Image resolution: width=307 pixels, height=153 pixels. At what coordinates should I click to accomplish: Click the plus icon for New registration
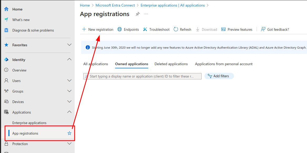[84, 29]
